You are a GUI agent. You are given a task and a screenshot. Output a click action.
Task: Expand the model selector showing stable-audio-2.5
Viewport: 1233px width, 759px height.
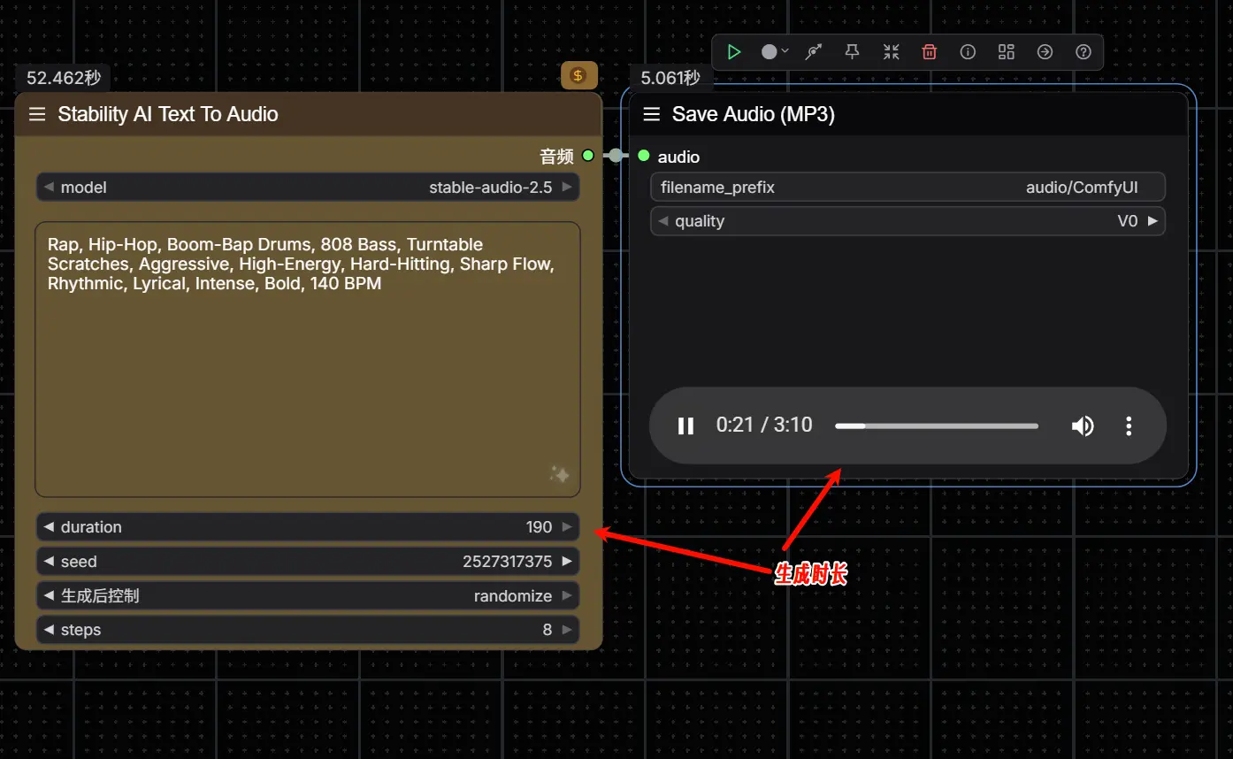tap(569, 187)
